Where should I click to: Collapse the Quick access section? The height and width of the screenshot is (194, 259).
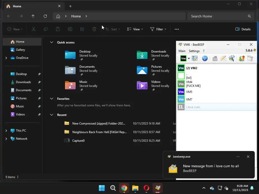click(52, 42)
